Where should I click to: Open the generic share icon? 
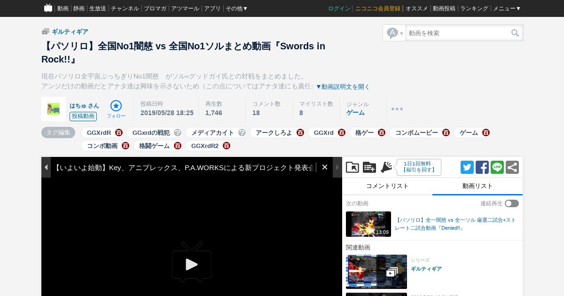click(512, 167)
